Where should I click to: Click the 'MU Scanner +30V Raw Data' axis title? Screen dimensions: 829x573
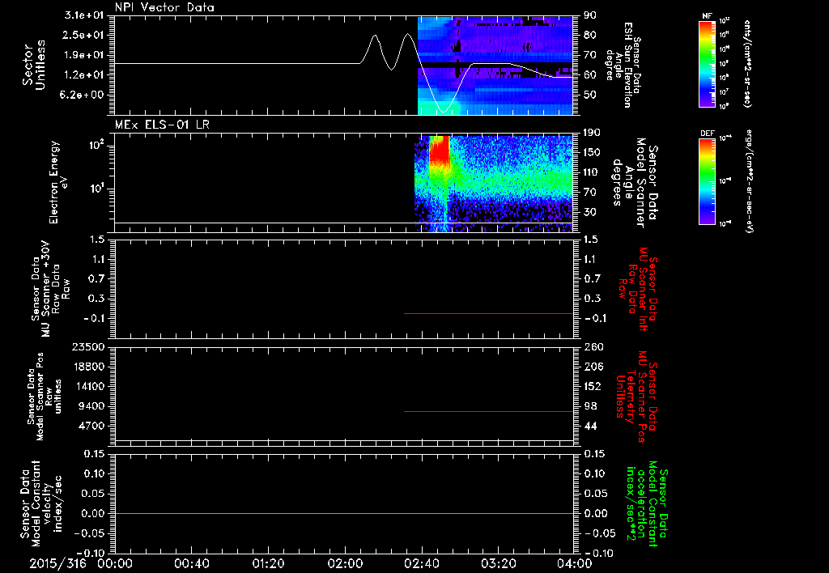pos(51,289)
